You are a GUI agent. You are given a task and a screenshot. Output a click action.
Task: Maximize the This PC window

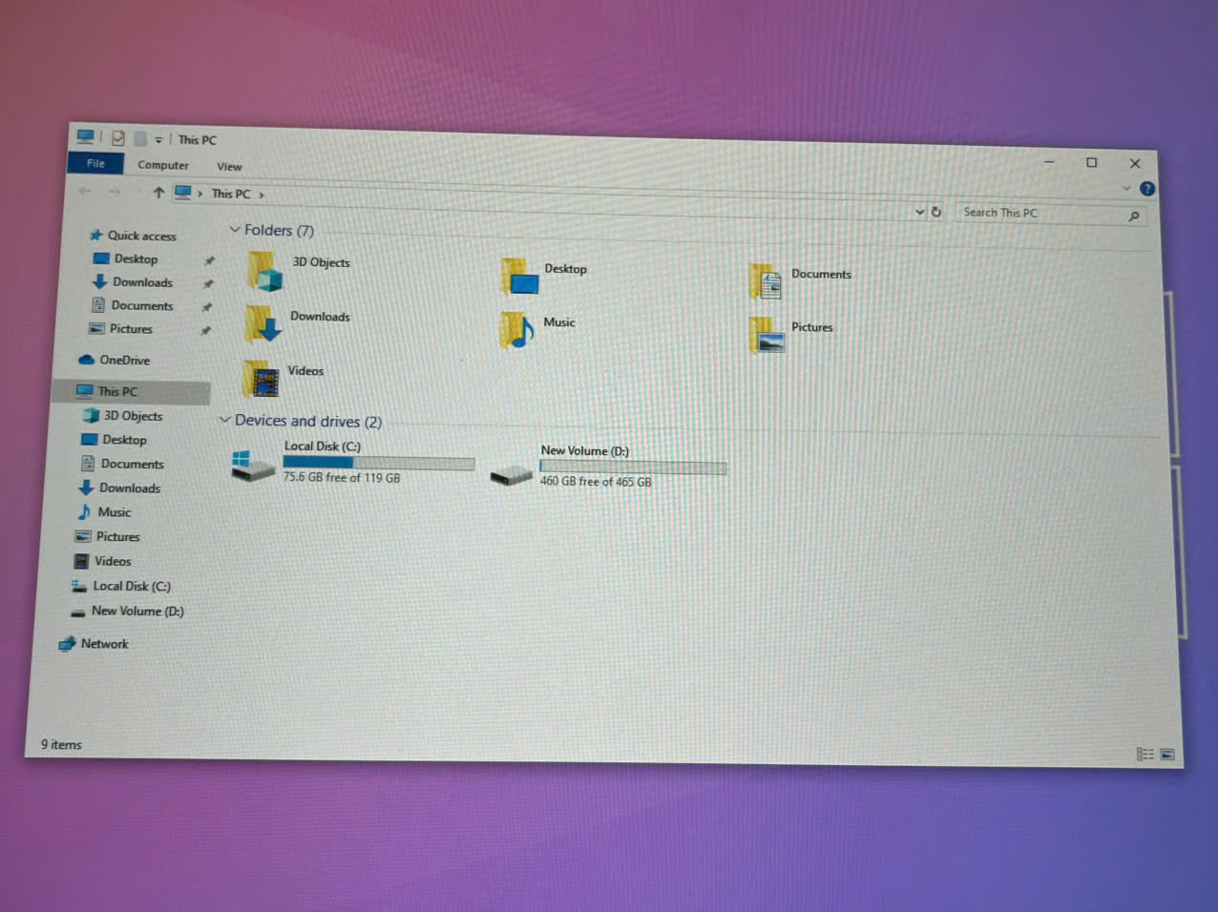[x=1092, y=162]
